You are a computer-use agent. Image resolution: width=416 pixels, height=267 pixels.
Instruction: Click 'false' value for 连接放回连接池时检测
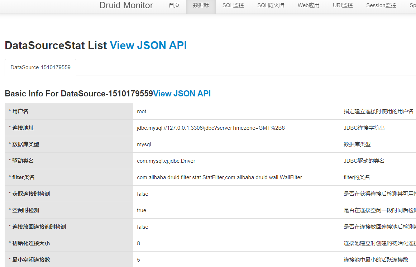[143, 227]
